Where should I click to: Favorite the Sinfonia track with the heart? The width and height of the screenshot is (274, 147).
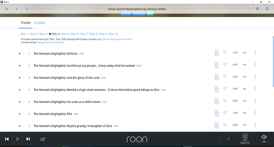(225, 53)
